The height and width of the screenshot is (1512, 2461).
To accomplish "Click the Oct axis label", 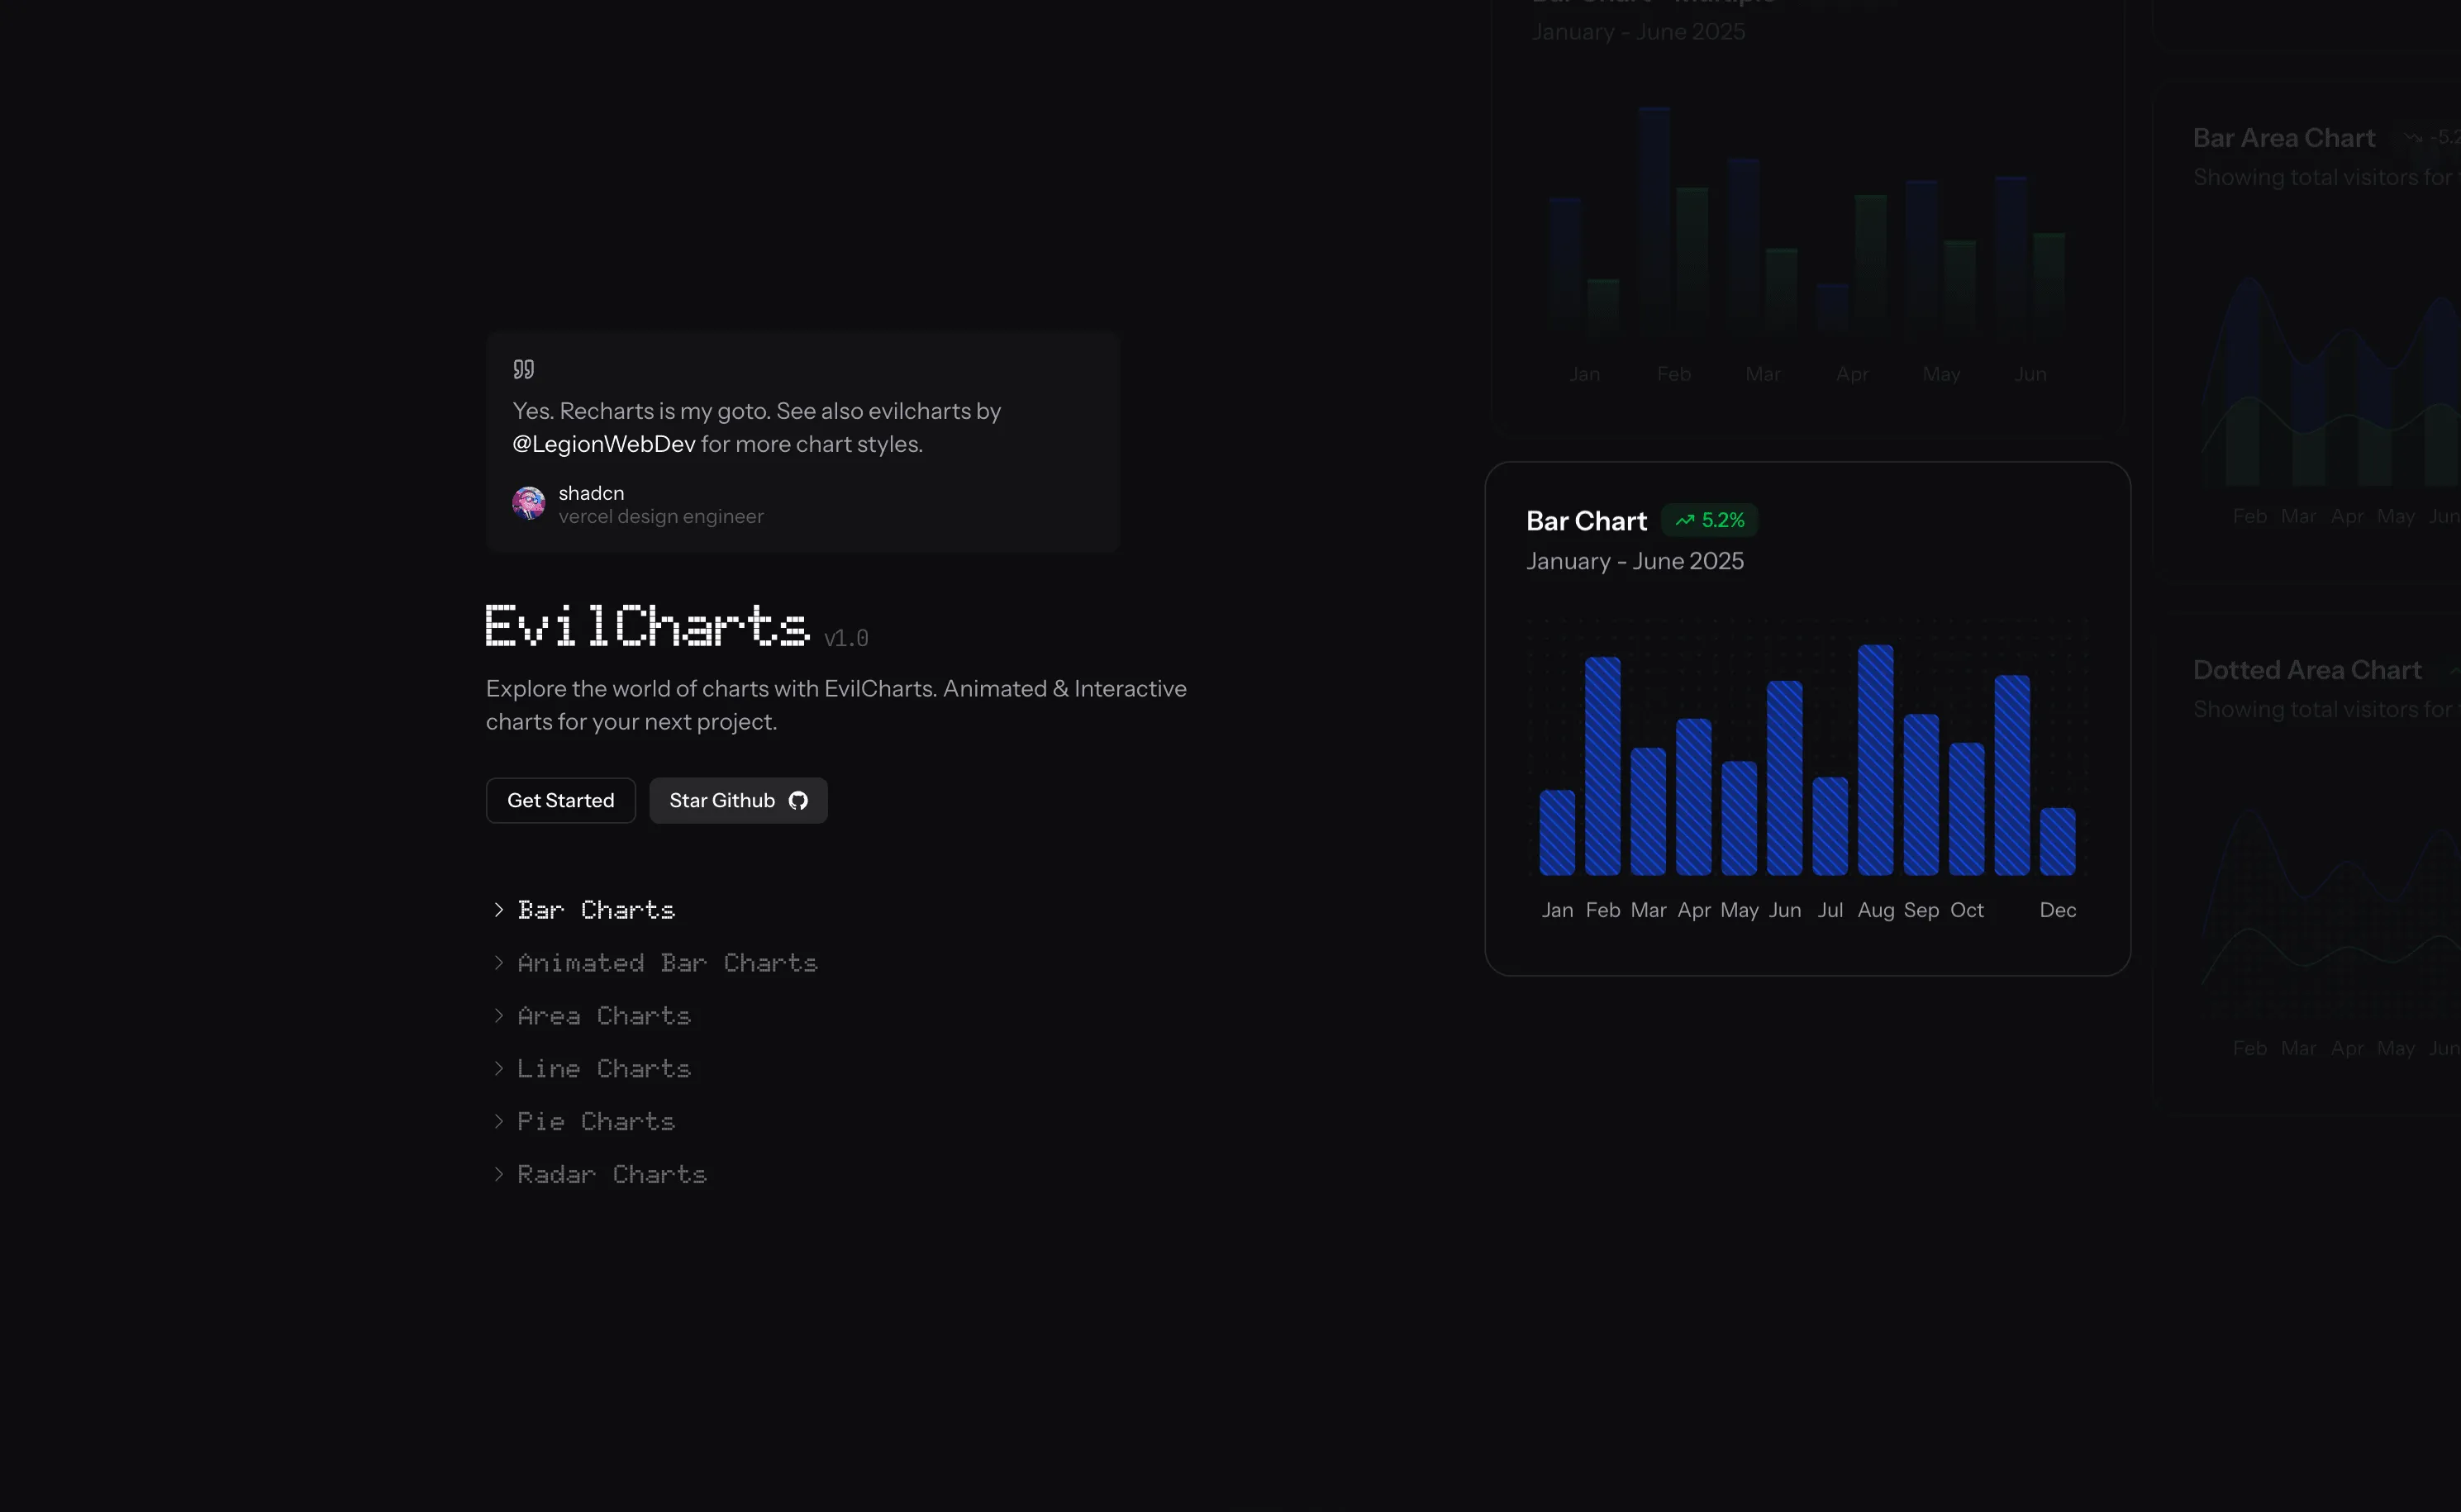I will pyautogui.click(x=1967, y=910).
